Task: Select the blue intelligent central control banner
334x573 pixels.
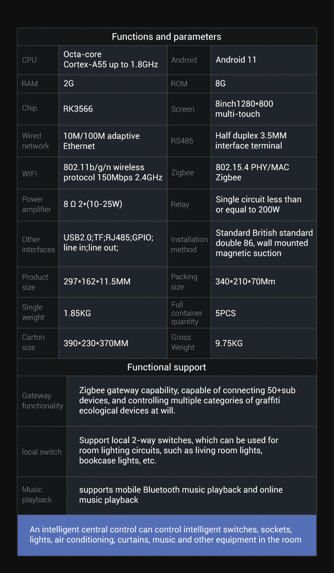Action: point(167,535)
